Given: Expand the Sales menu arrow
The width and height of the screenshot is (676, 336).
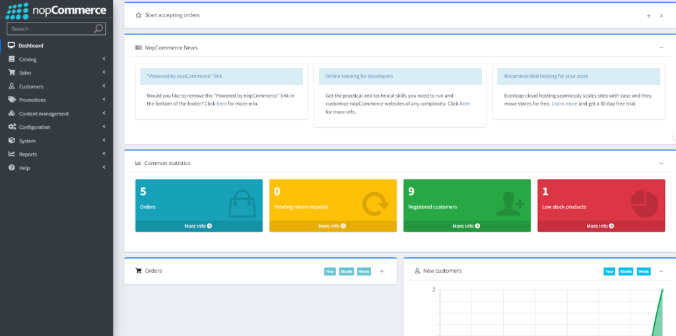Looking at the screenshot, I should (x=104, y=73).
